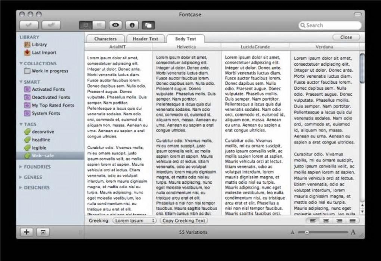Toggle the eye preview button
This screenshot has height=261, width=381.
tap(115, 25)
